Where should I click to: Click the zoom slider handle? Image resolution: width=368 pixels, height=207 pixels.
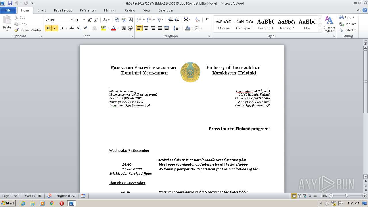tap(346, 196)
